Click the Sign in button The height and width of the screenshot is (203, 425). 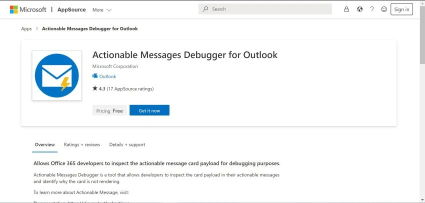[401, 9]
